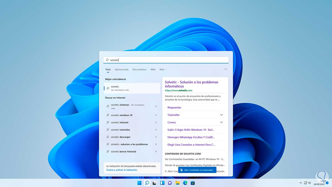332x187 pixels.
Task: Launch the Teams Chat taskbar icon
Action: (x=170, y=183)
